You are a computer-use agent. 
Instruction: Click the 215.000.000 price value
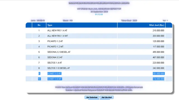tap(158, 31)
